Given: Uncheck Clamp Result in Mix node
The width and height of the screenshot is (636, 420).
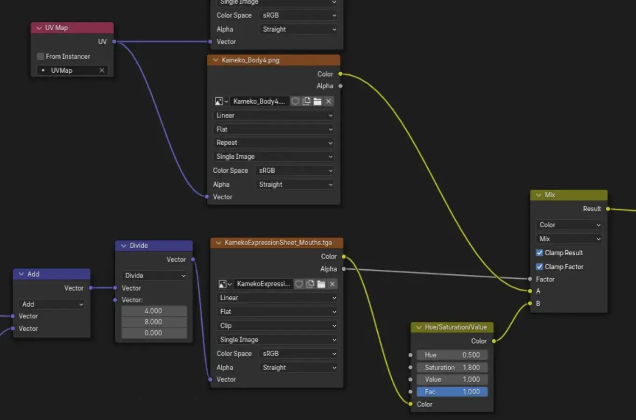Looking at the screenshot, I should [x=539, y=253].
